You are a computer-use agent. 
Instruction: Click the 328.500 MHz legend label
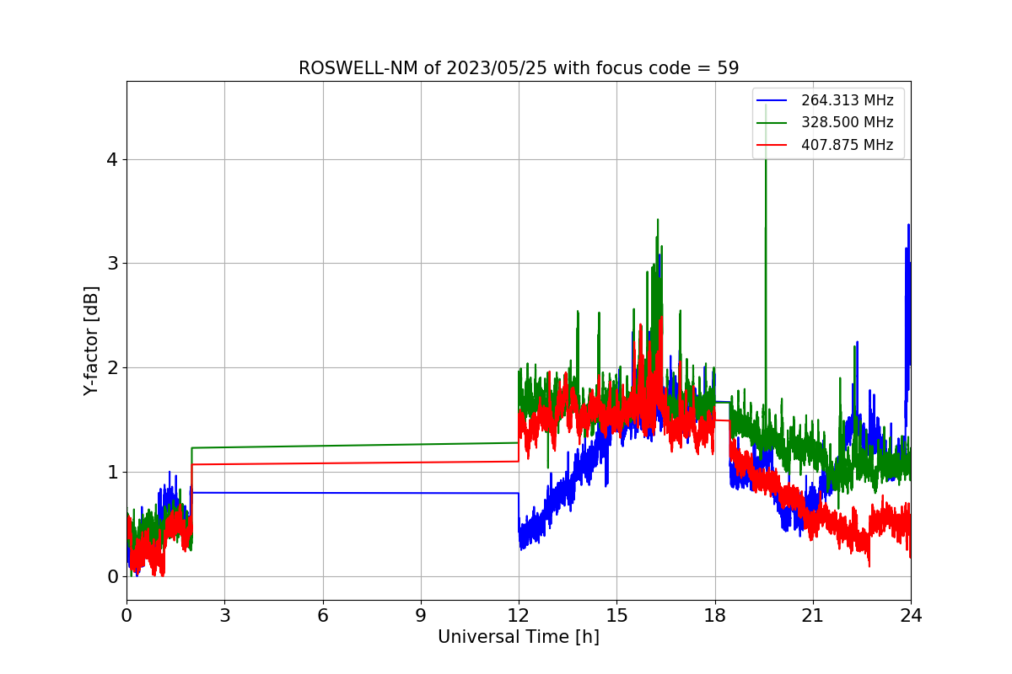click(x=847, y=122)
